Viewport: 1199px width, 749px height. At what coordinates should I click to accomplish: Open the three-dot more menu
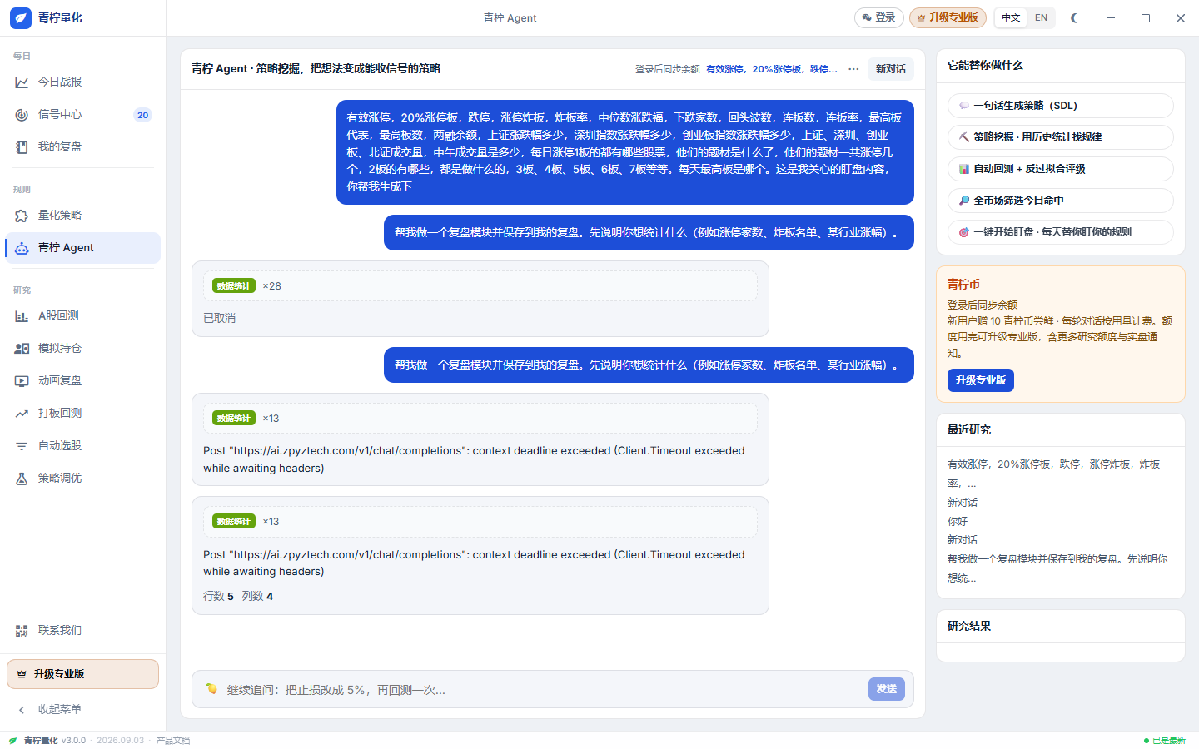point(853,69)
